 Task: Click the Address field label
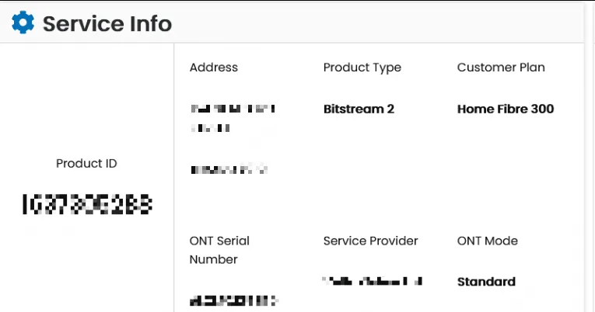click(x=213, y=68)
